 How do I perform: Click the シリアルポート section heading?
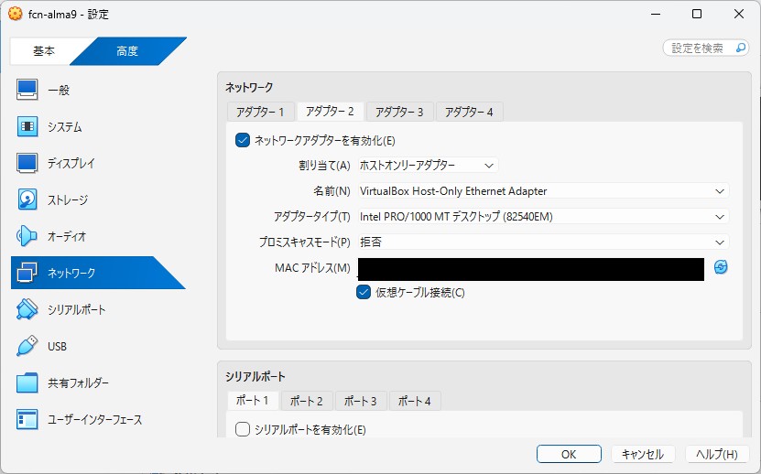pyautogui.click(x=255, y=376)
